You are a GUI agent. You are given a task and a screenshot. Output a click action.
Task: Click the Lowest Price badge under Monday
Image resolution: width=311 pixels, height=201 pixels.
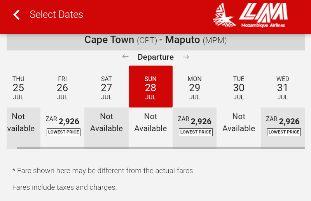(196, 132)
